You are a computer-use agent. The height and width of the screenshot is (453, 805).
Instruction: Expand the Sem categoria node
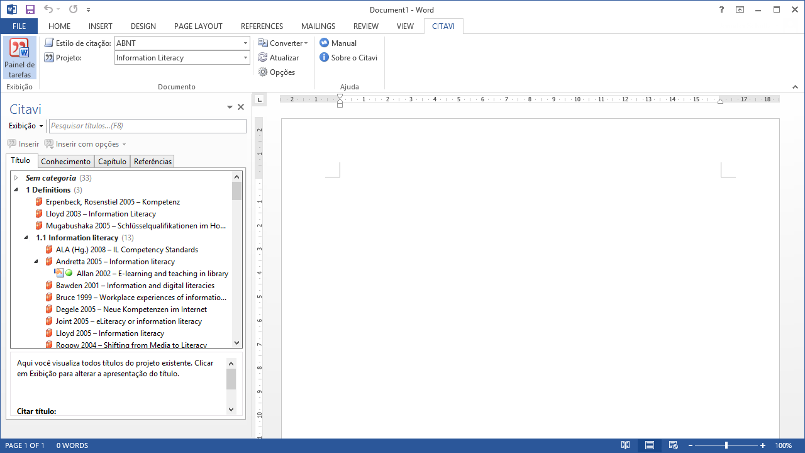tap(16, 178)
